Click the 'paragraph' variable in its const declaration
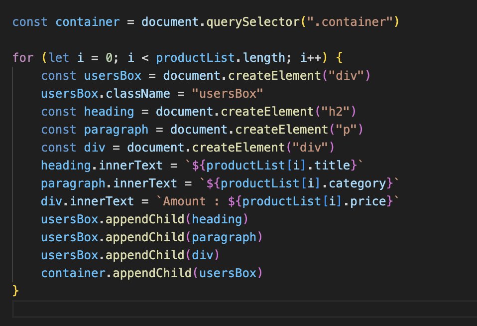 [x=116, y=130]
